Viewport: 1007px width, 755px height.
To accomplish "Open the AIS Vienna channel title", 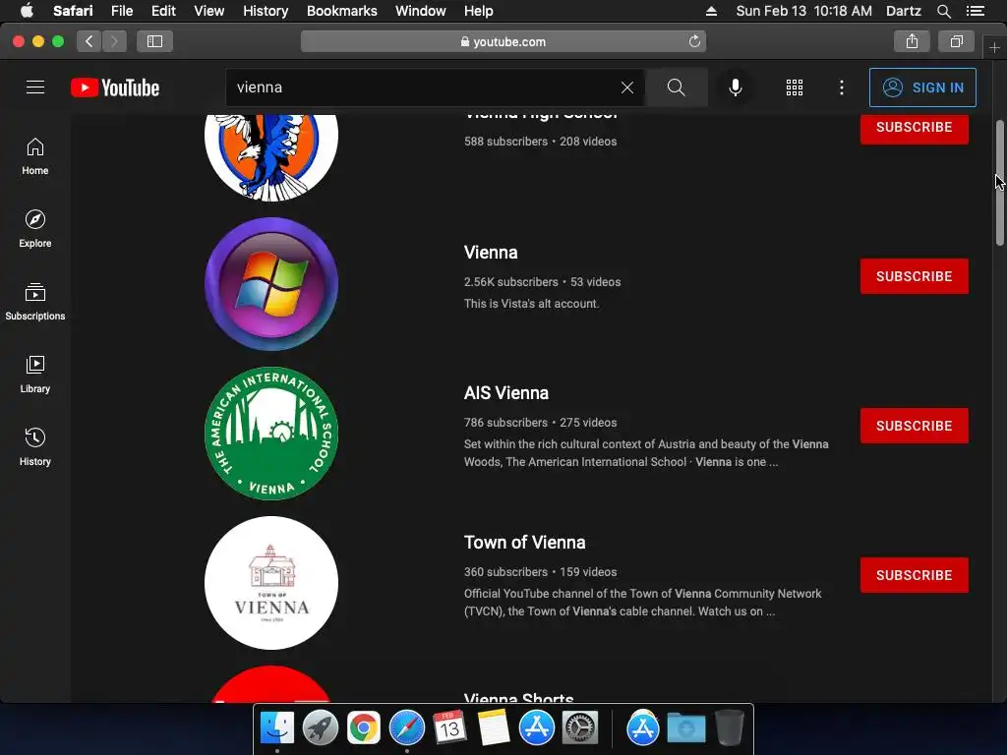I will [506, 393].
